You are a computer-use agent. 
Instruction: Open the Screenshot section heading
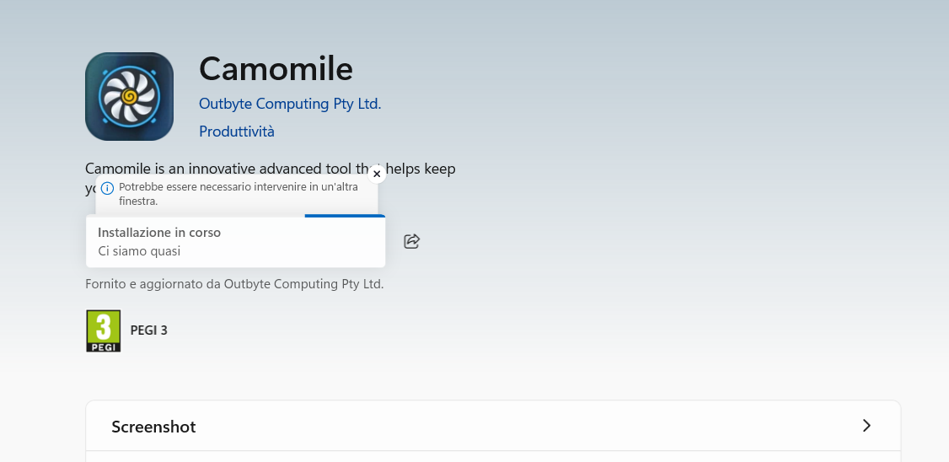click(153, 427)
